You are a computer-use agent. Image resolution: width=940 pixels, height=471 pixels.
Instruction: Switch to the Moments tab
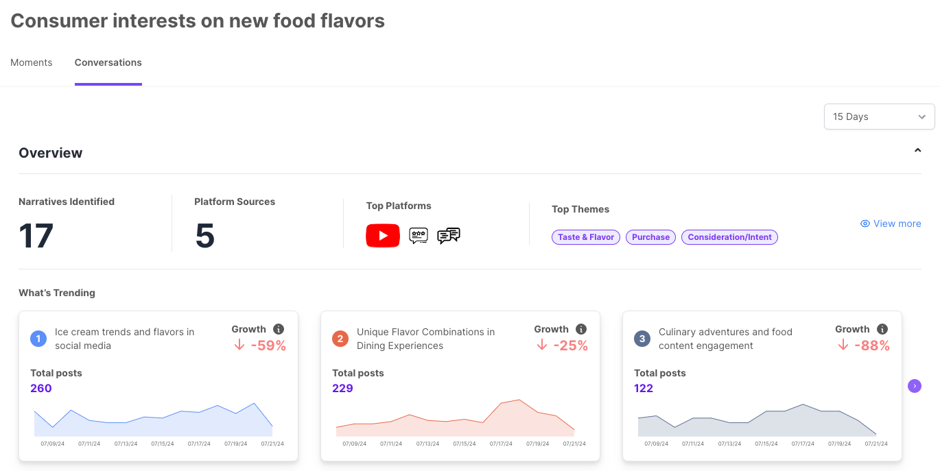32,62
